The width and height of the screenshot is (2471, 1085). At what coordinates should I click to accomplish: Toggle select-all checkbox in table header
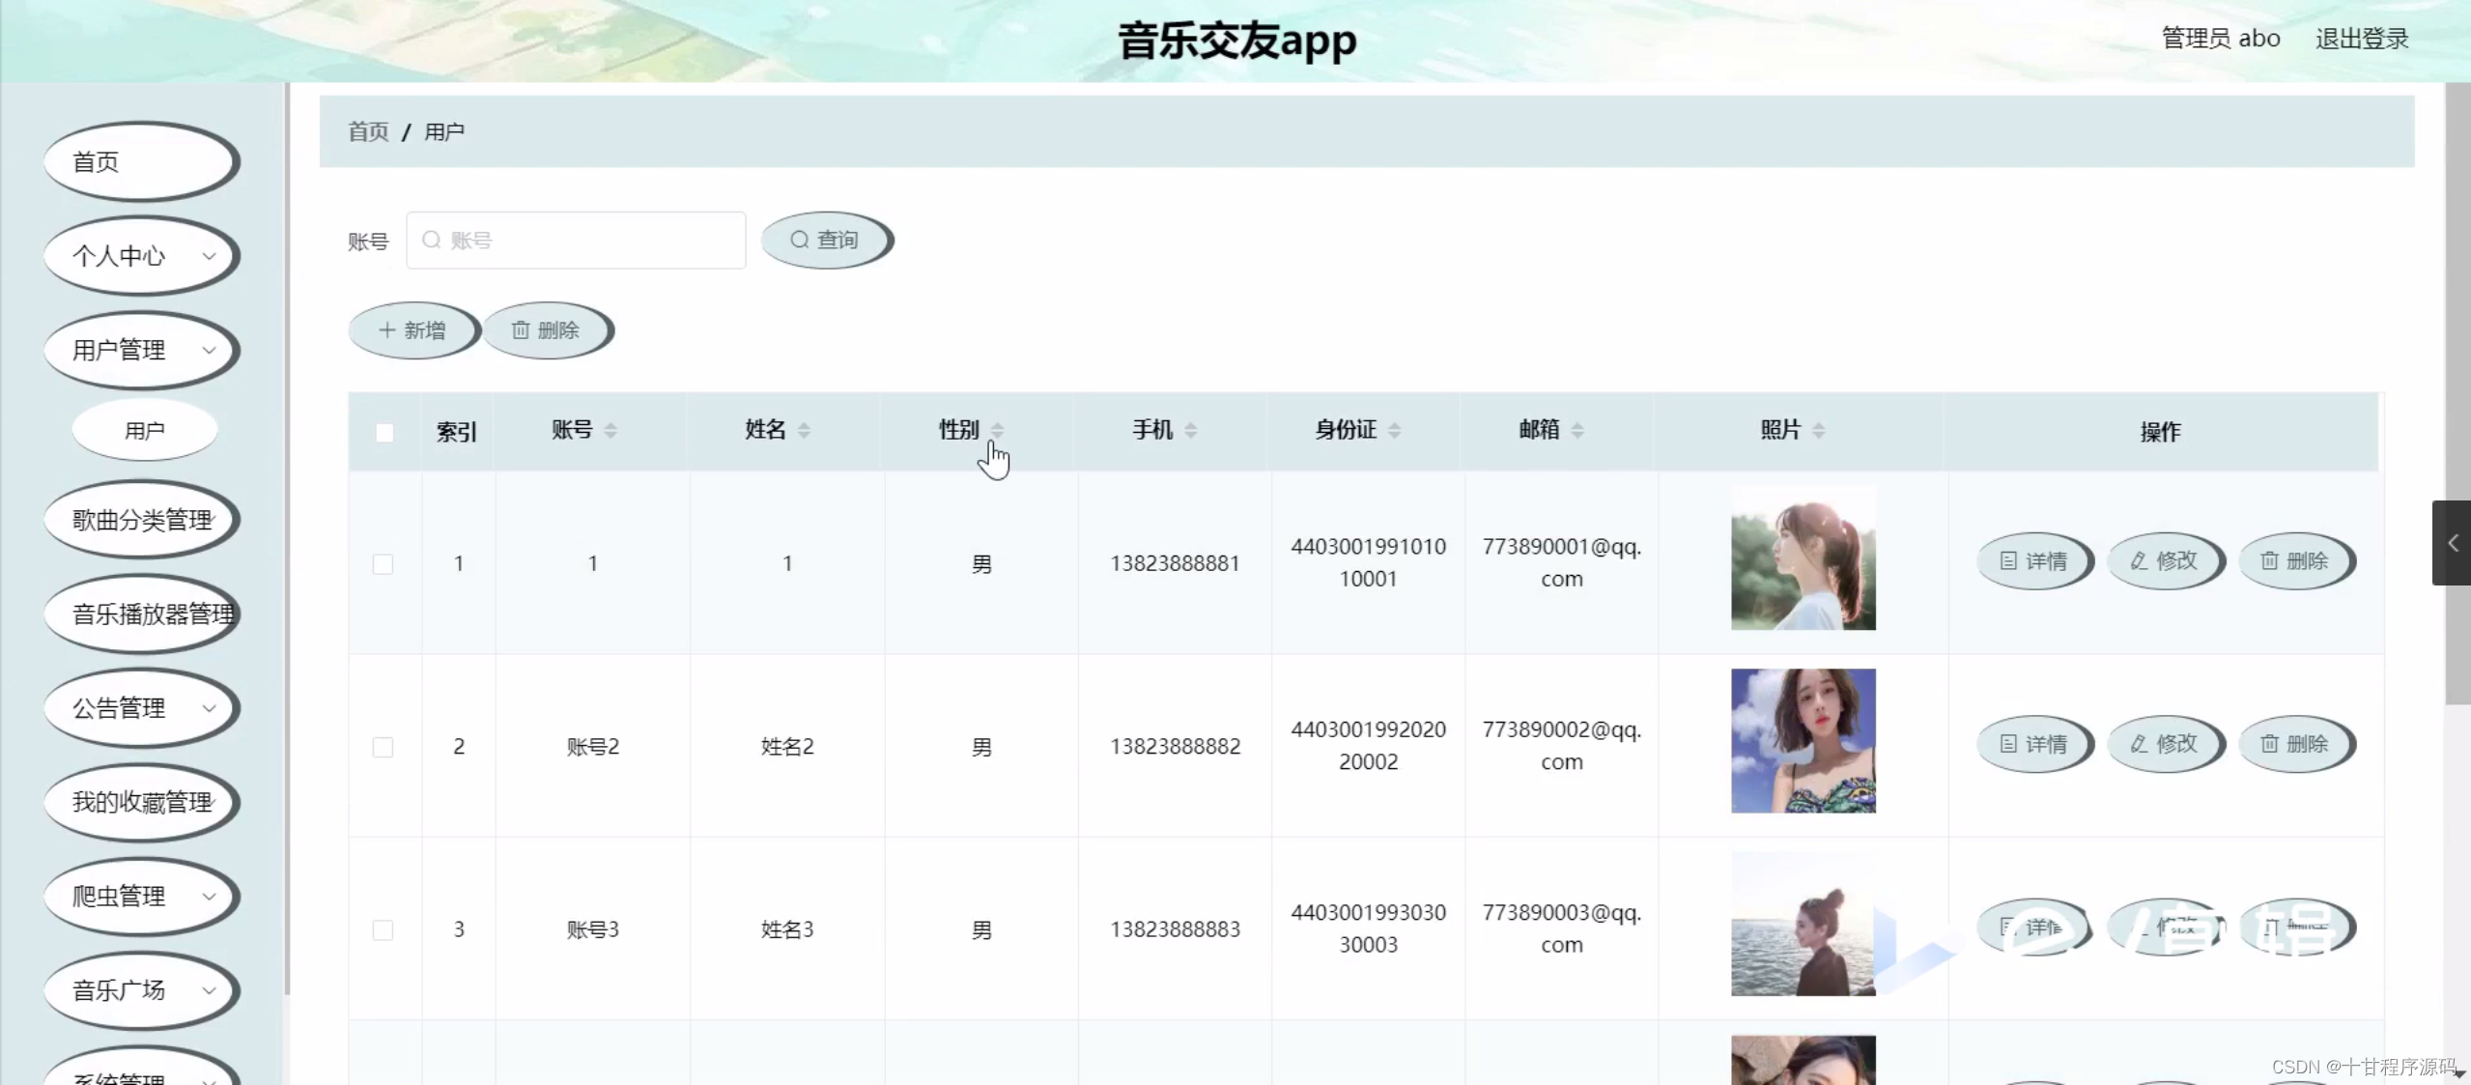[x=383, y=433]
